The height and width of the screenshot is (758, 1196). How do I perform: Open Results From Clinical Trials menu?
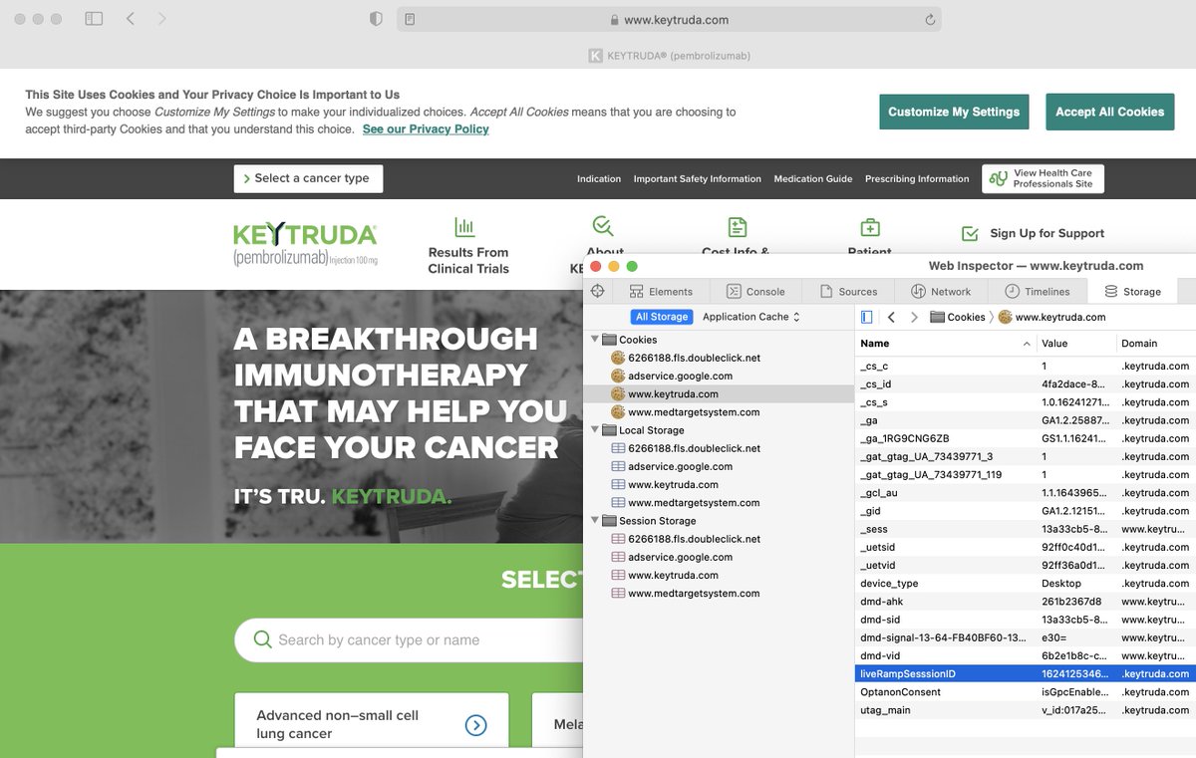pyautogui.click(x=468, y=246)
